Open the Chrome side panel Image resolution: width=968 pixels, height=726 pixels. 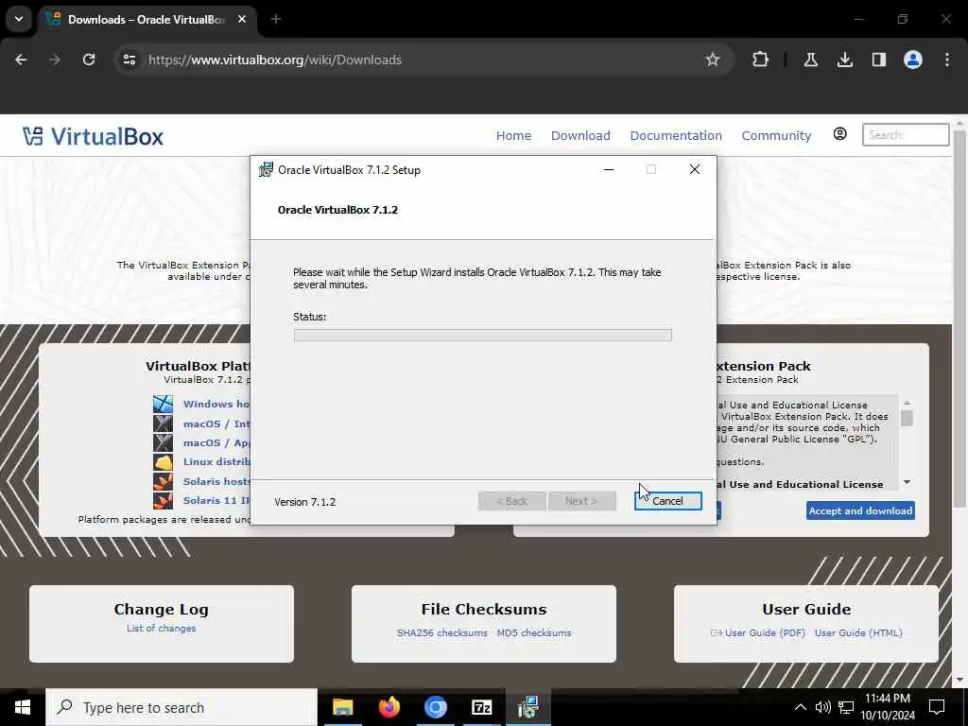point(878,60)
